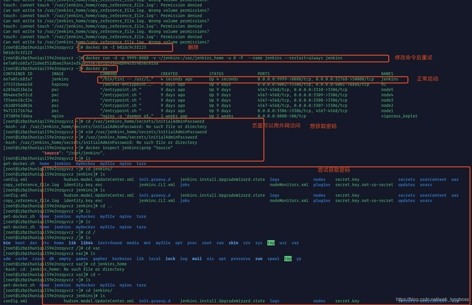Screen dimensions: 472x305
Task: Click the 'kerberos' directory entry
Action: pyautogui.click(x=122, y=259)
